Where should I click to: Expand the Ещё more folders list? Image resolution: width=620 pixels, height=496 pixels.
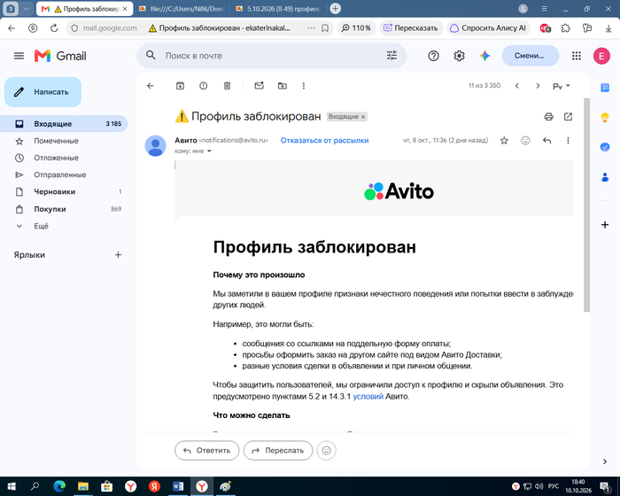tap(64, 226)
